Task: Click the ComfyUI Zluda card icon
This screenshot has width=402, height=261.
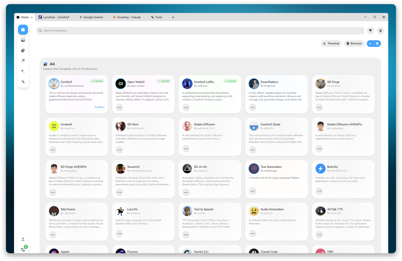Action: pyautogui.click(x=254, y=126)
